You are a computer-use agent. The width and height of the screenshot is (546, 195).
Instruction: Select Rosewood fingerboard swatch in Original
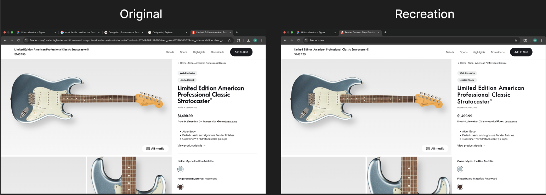[x=181, y=187]
